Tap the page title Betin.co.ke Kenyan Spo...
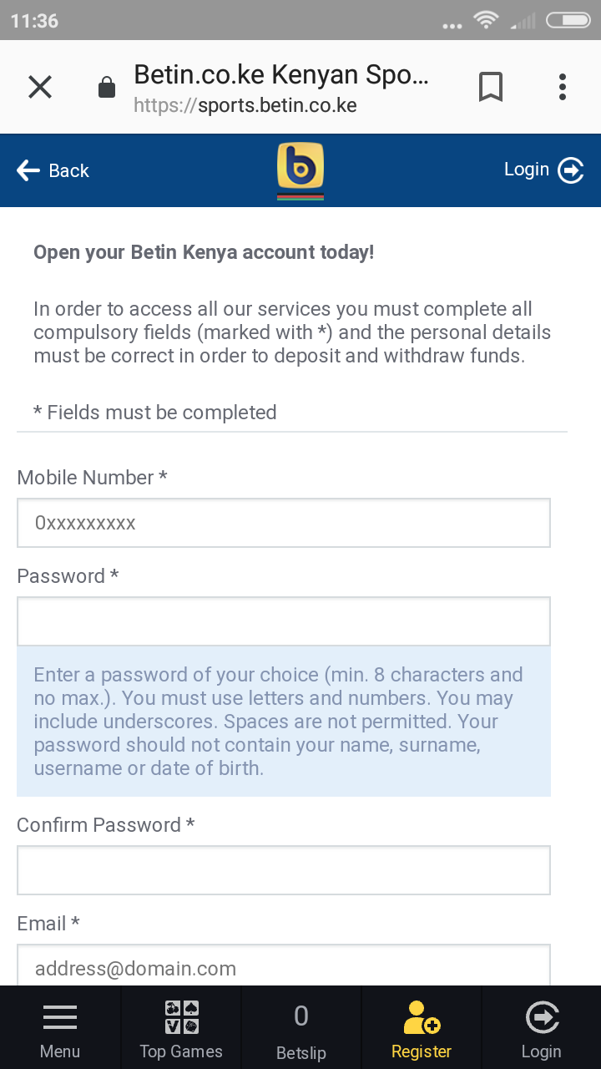Screen dimensions: 601x1069 tap(281, 74)
